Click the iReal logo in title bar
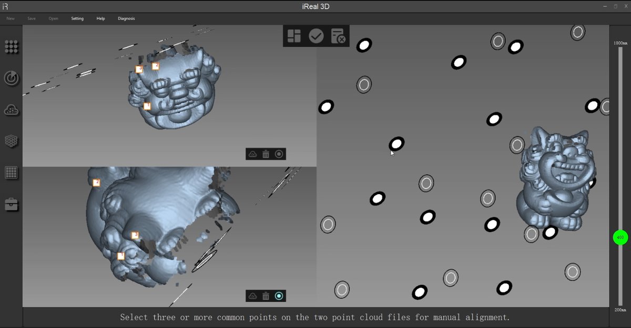The image size is (631, 328). pos(5,6)
